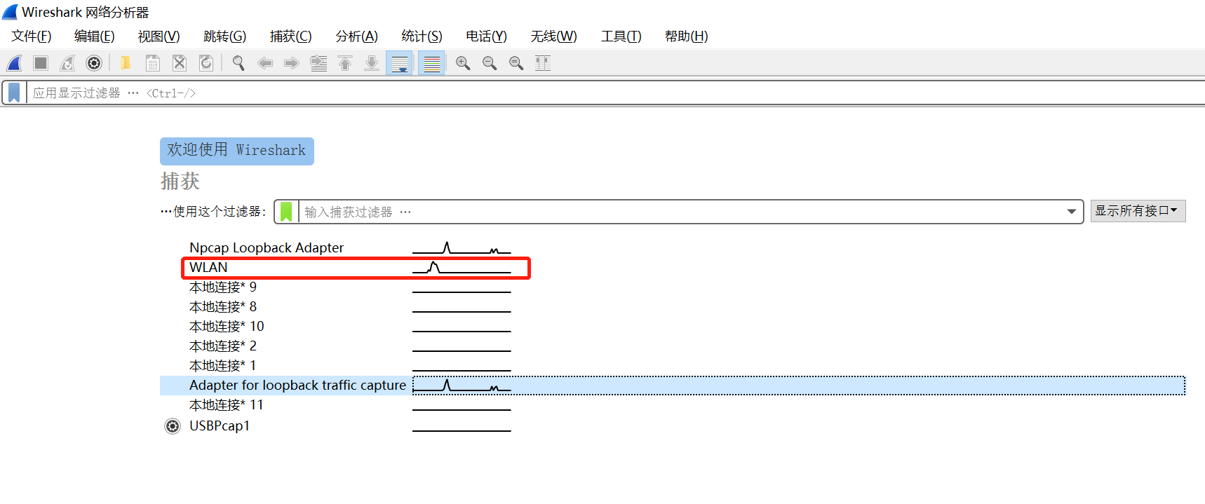The image size is (1205, 504).
Task: Click the restart current capture icon
Action: [67, 63]
